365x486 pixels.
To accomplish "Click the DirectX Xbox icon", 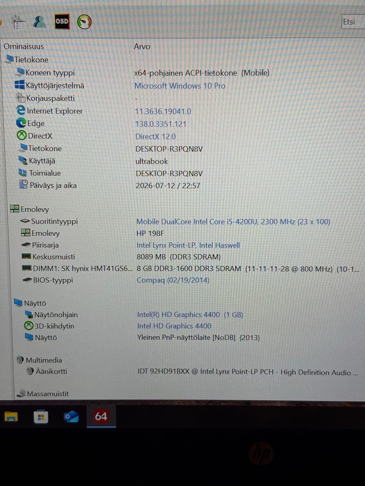I will click(22, 136).
